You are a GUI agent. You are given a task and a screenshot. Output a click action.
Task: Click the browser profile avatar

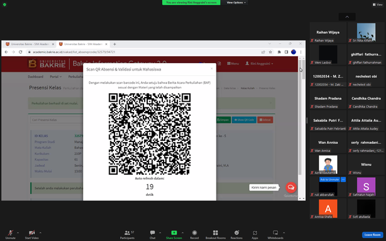294,52
